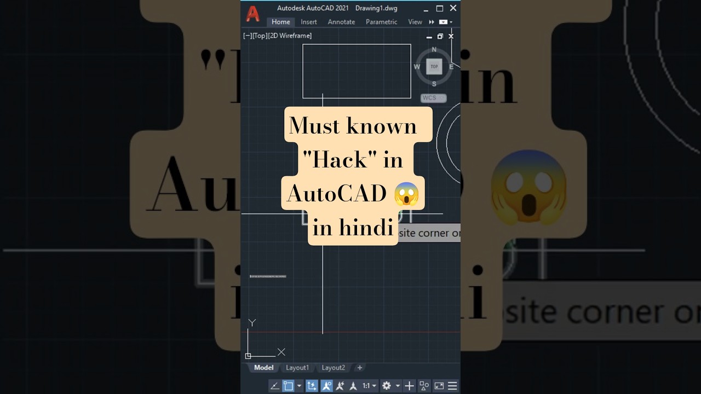
Task: Toggle polar tracking angle icon
Action: pos(275,386)
